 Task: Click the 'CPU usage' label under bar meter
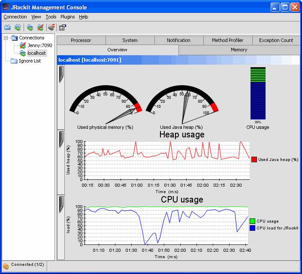258,127
